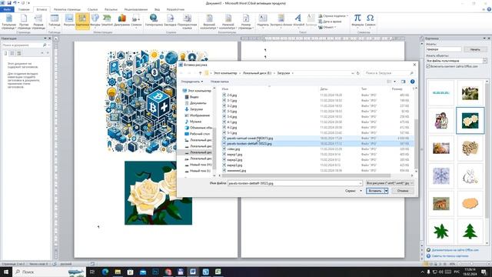Switch to Review (Рецензирование) tab
Viewport: 492px width, 277px height.
point(136,9)
